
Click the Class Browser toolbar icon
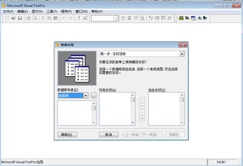(x=151, y=18)
